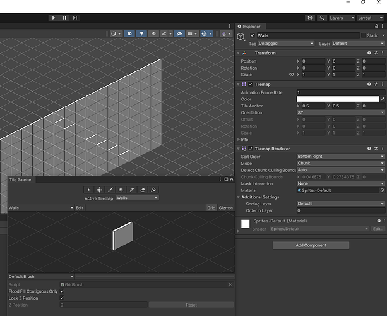
Task: Open the global search magnifier
Action: [322, 18]
